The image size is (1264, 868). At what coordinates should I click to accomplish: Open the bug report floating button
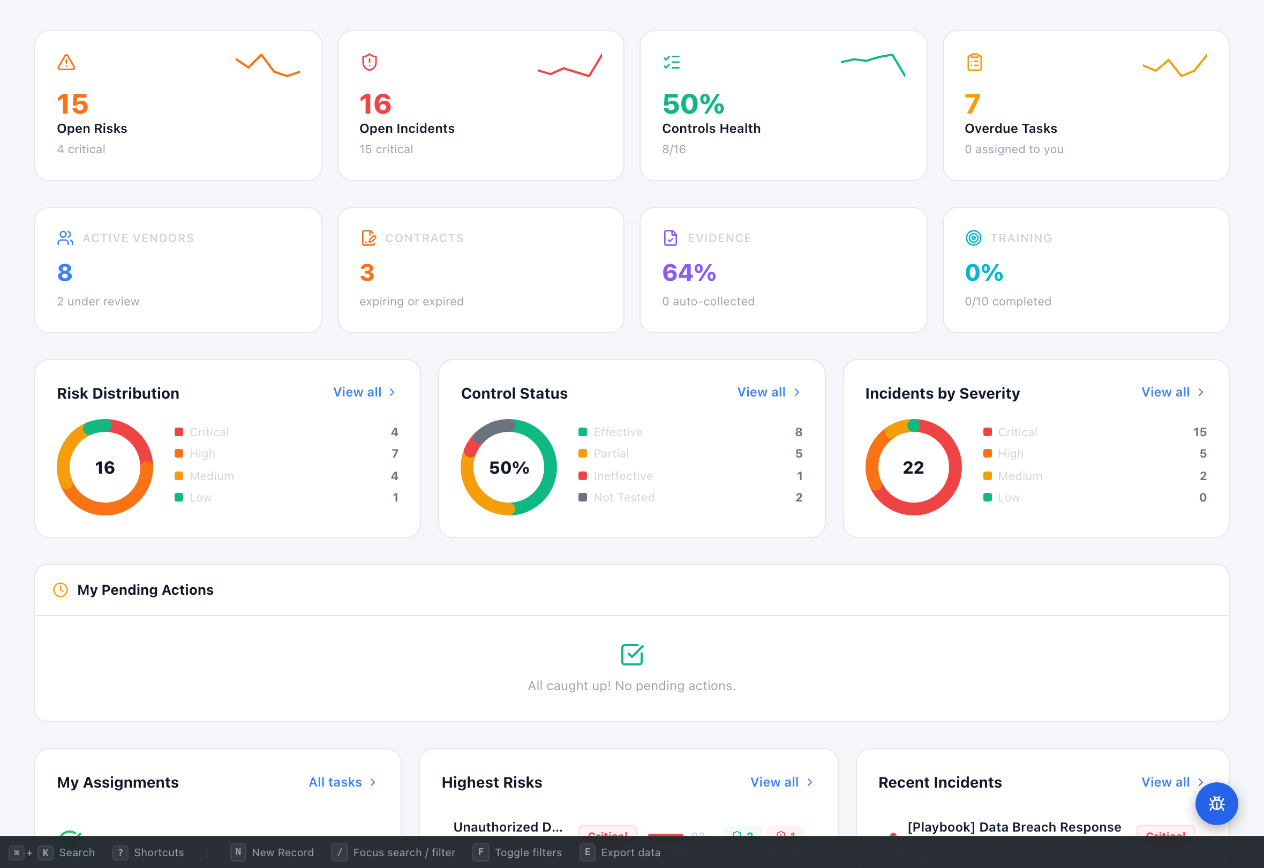pos(1217,804)
